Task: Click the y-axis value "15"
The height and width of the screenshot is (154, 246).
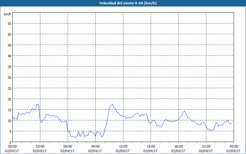Action: pyautogui.click(x=10, y=110)
